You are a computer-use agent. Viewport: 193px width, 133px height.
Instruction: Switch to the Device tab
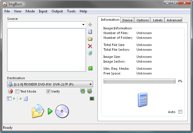coord(127,20)
